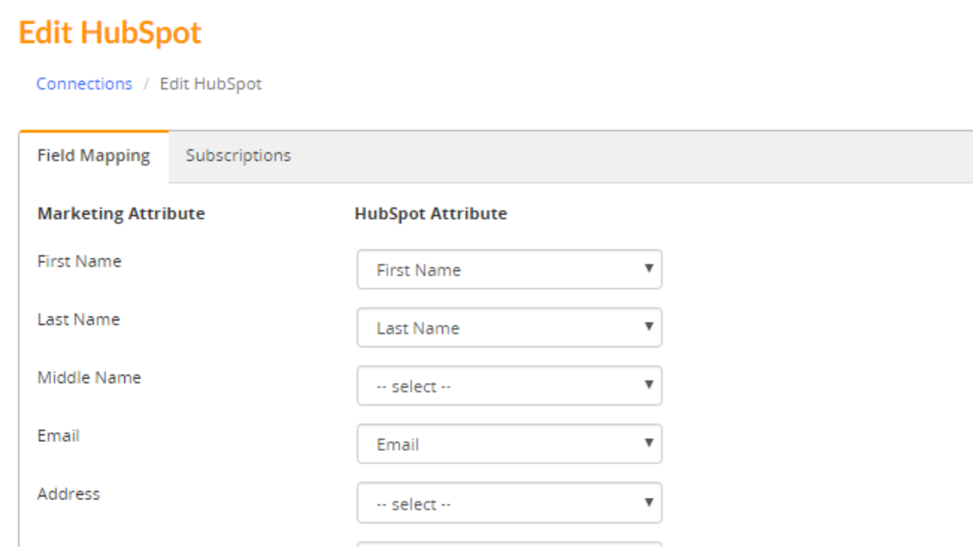Switch to the Subscriptions tab
Viewport: 973px width, 547px height.
tap(238, 155)
